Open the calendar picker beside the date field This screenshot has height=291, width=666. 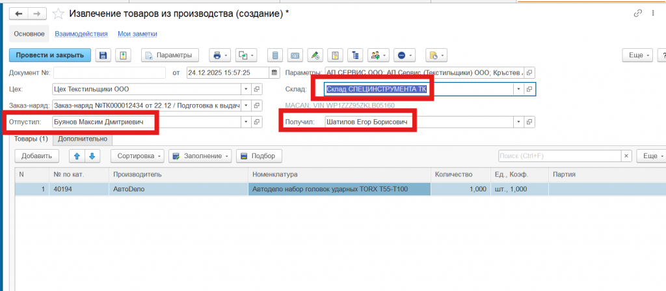pyautogui.click(x=274, y=72)
